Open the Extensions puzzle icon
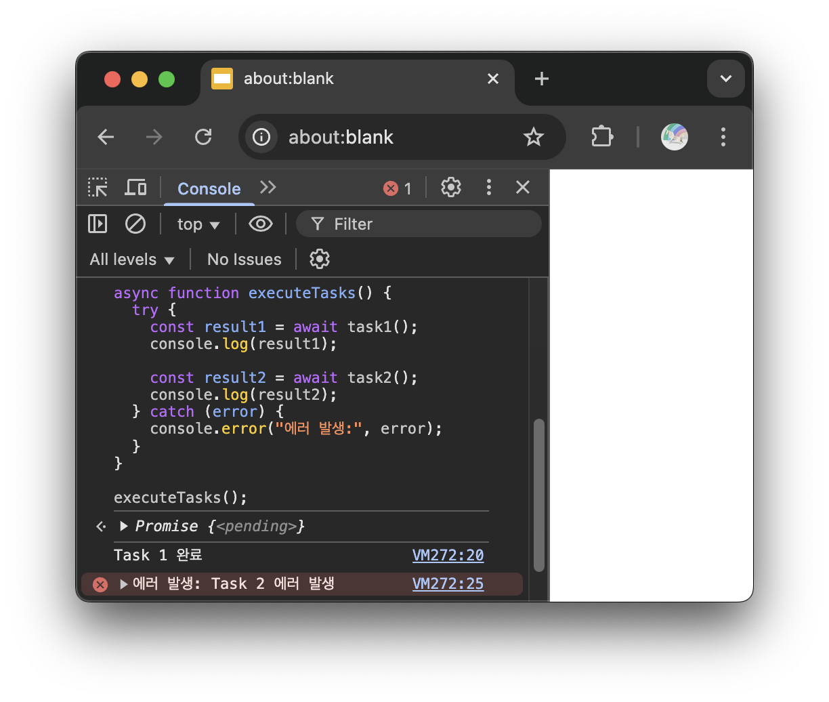Viewport: 829px width, 702px height. 602,137
